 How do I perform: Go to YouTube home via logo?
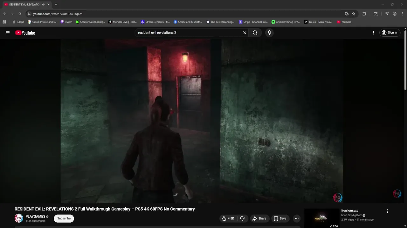pyautogui.click(x=25, y=33)
